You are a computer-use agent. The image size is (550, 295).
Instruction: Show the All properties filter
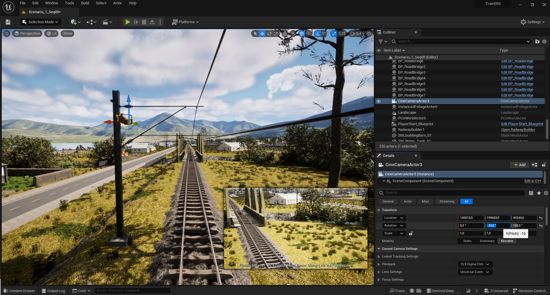pos(466,202)
